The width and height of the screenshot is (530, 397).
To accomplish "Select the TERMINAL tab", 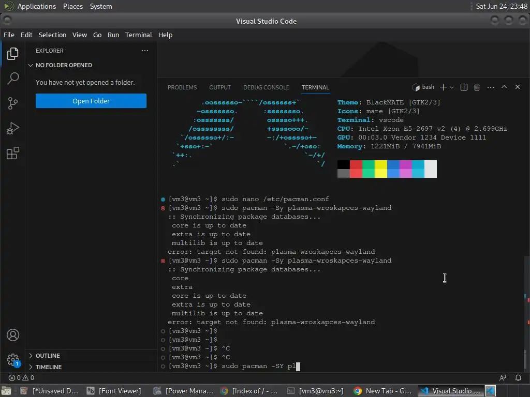I will [x=315, y=87].
